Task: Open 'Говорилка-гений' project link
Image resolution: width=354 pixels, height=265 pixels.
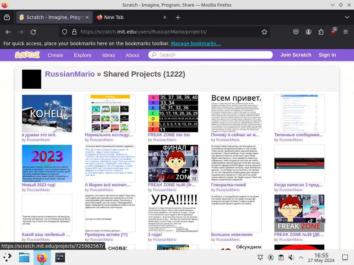Action: (x=229, y=185)
